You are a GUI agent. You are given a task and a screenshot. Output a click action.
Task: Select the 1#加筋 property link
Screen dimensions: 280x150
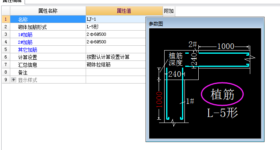point(25,35)
